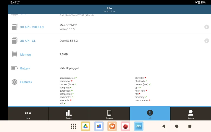Click the Version: 5.1.0 header text
The image size is (211, 132).
[x=109, y=12]
